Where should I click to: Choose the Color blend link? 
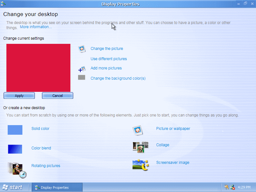41,148
